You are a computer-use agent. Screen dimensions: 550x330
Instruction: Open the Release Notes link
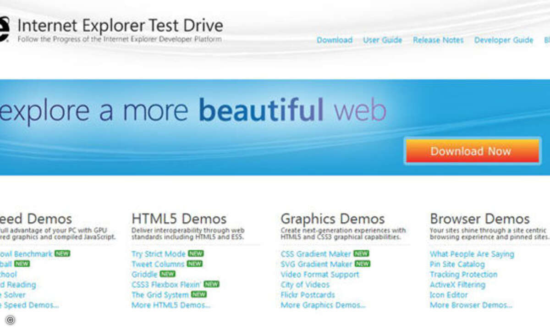pos(438,40)
